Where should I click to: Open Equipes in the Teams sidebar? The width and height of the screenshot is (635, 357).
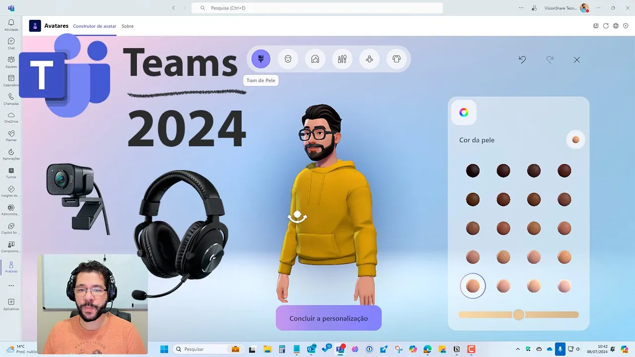click(11, 62)
